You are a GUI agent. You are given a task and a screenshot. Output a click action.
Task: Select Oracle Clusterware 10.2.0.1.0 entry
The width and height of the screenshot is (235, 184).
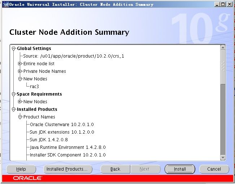(62, 125)
